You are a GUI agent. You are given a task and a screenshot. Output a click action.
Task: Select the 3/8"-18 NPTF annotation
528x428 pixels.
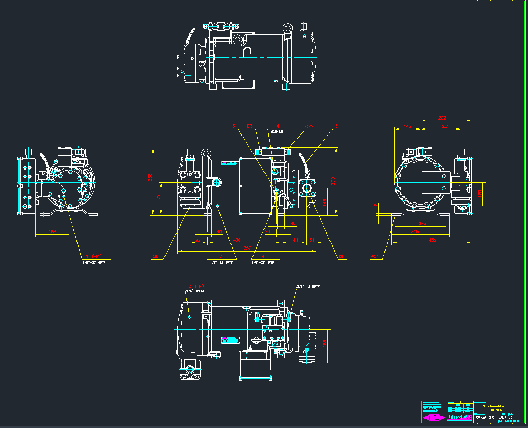(307, 286)
